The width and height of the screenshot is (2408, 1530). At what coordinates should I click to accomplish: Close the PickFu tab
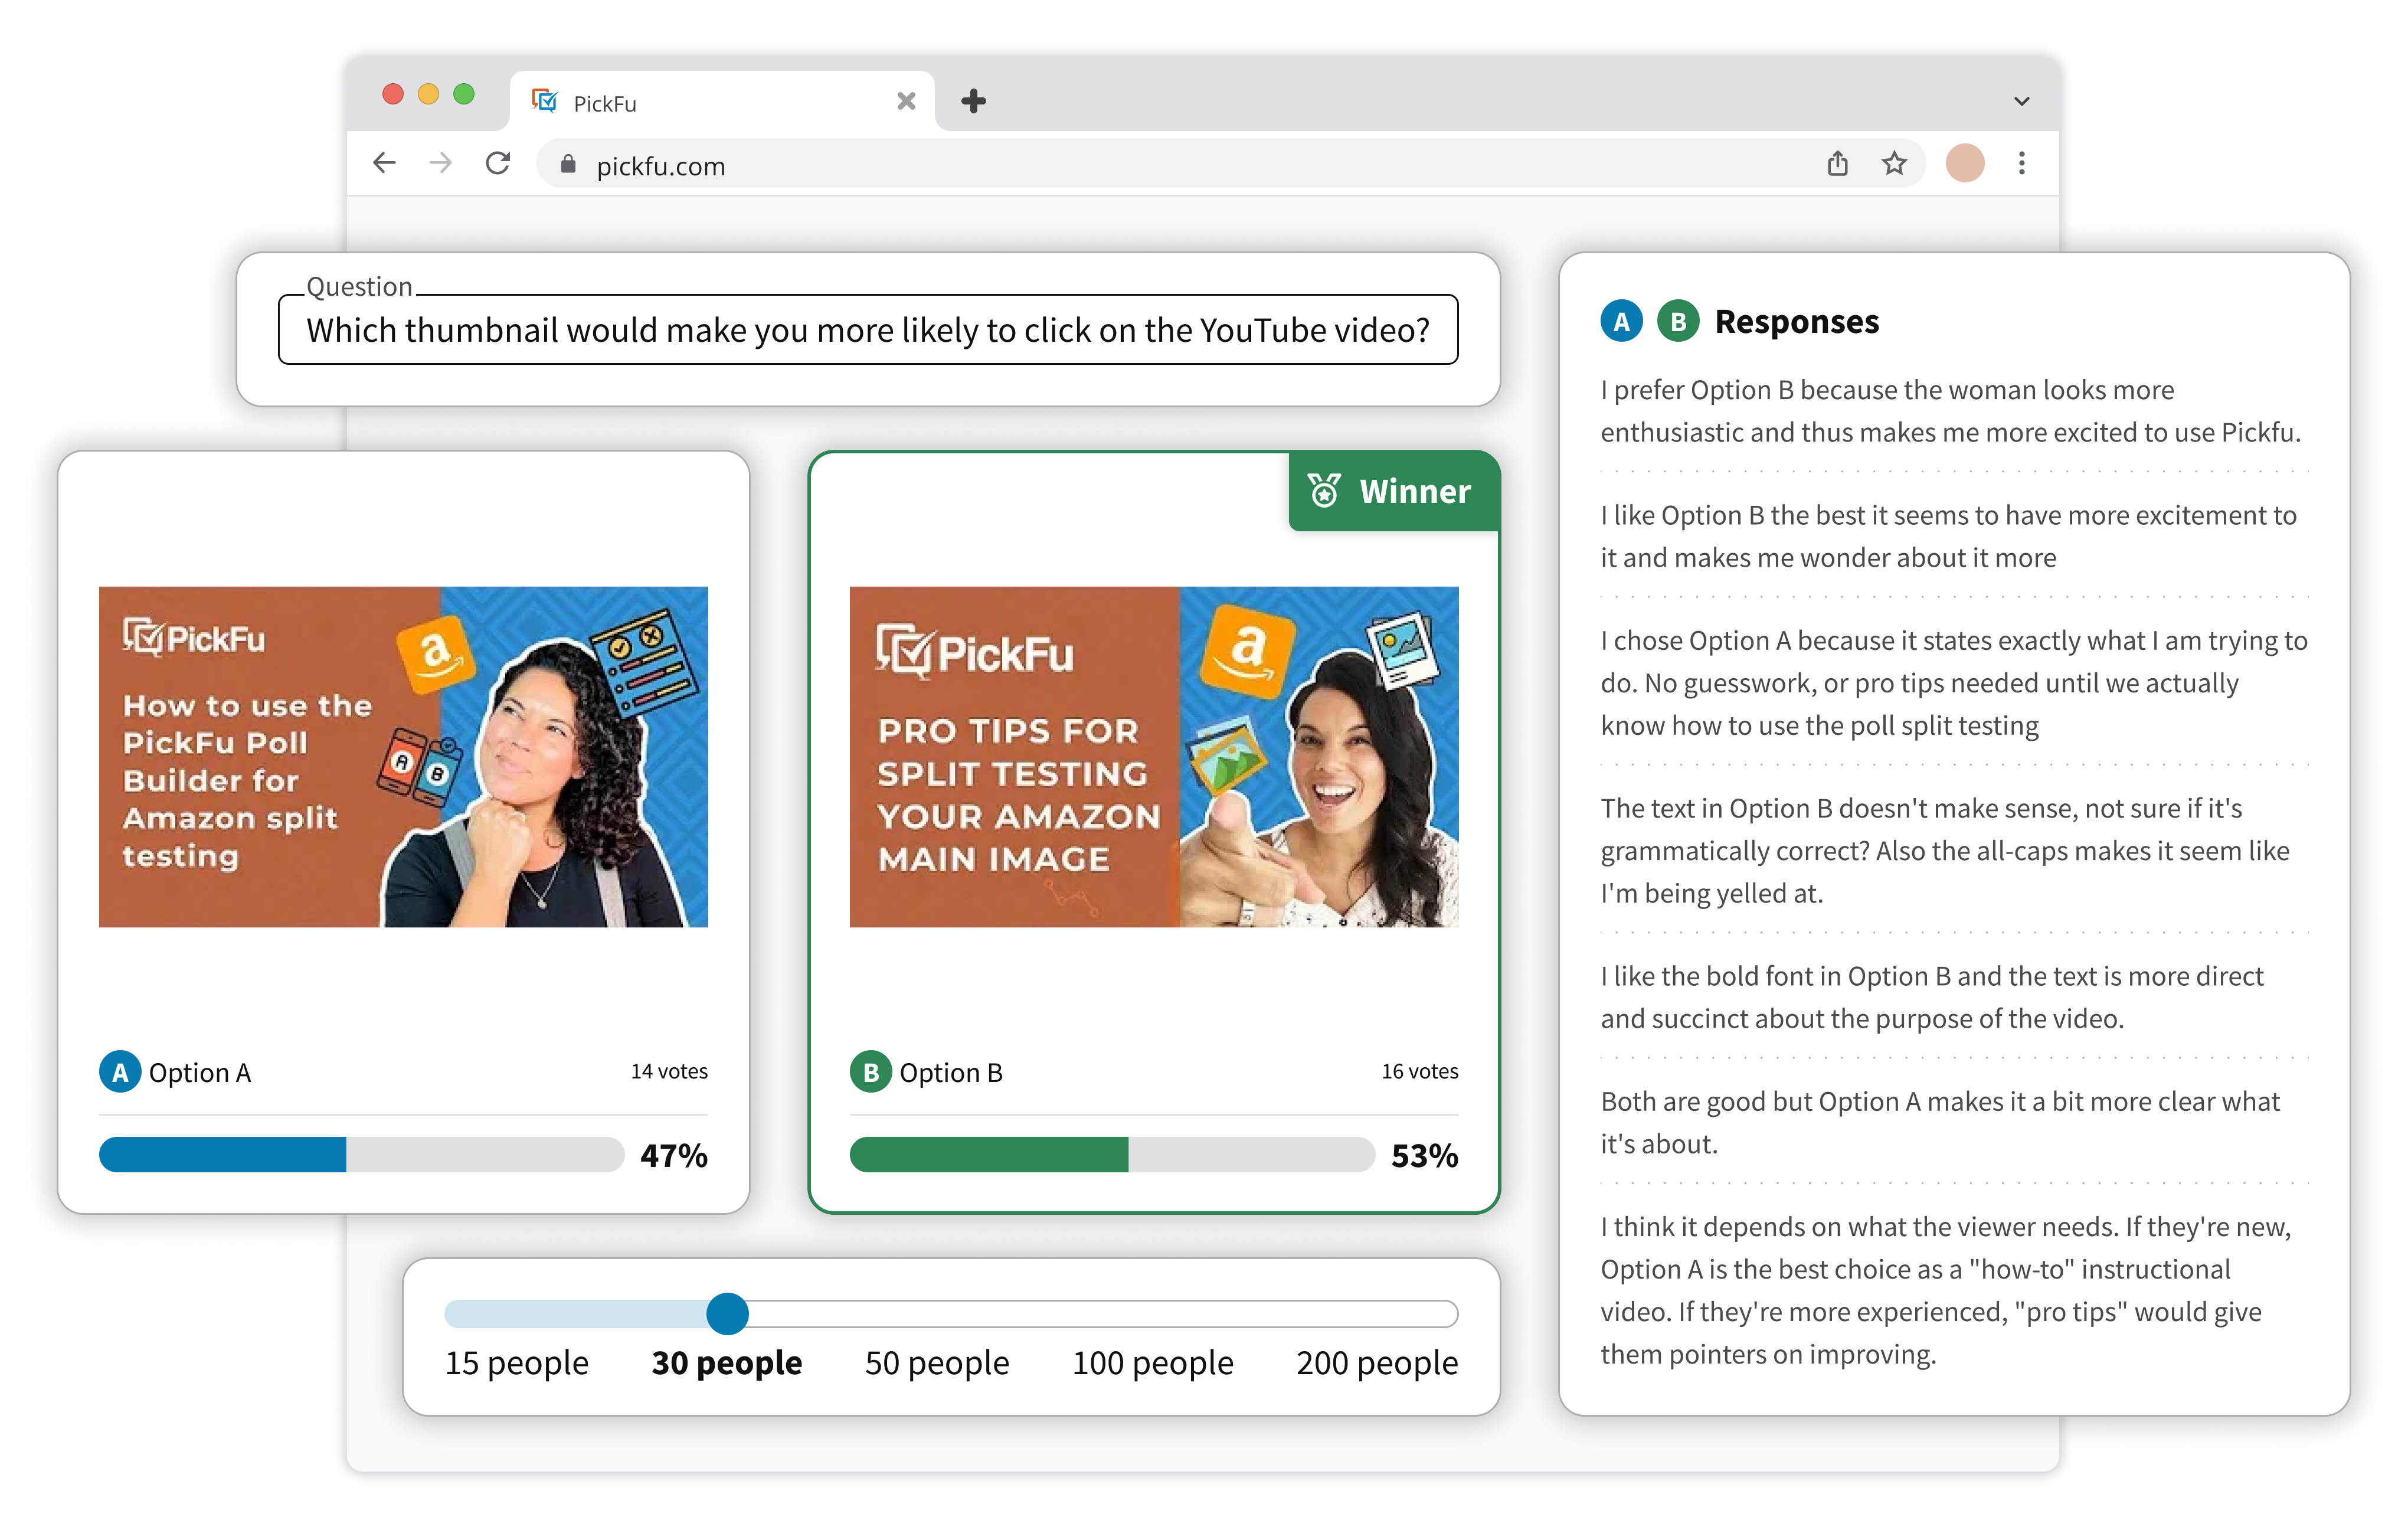906,101
